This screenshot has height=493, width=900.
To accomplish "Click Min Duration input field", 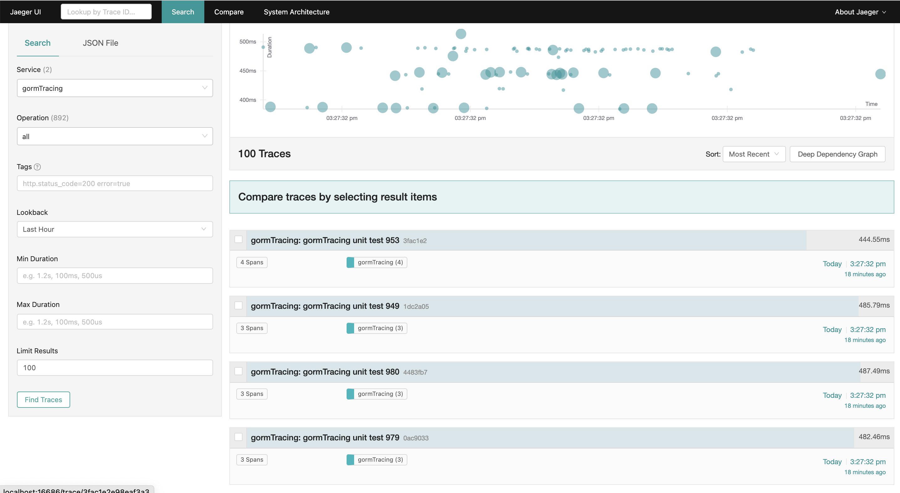I will click(115, 275).
